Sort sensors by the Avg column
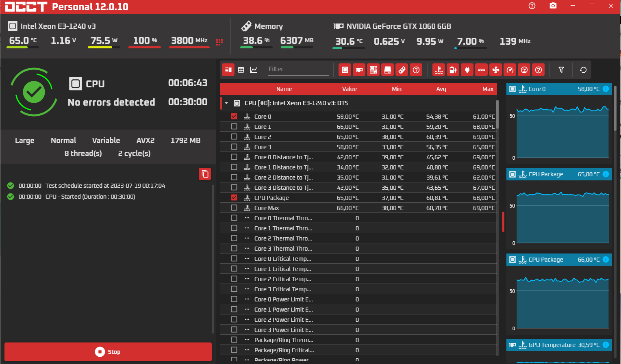The image size is (621, 364). 441,89
